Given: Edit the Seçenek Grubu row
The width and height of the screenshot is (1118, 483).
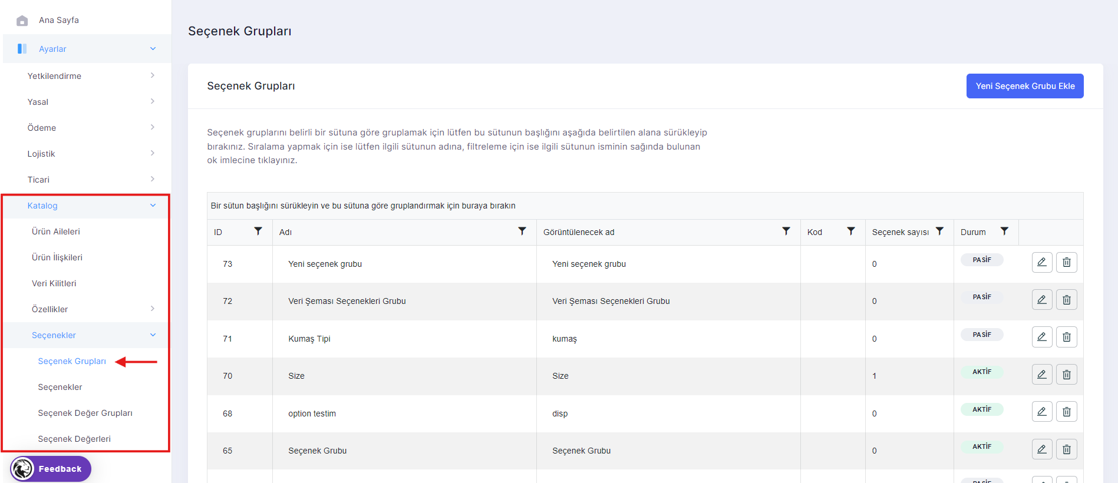Looking at the screenshot, I should (1042, 449).
